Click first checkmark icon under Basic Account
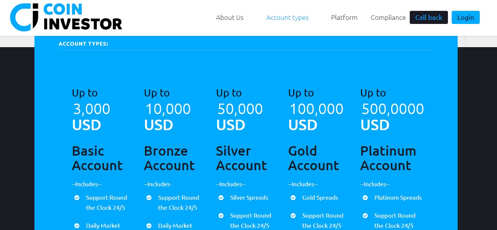 77,198
